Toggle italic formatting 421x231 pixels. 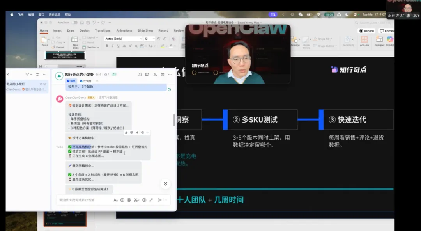point(113,46)
